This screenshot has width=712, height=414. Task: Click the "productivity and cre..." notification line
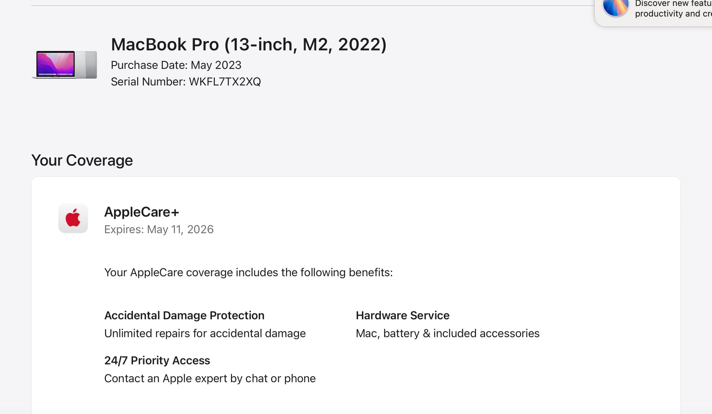(x=672, y=14)
